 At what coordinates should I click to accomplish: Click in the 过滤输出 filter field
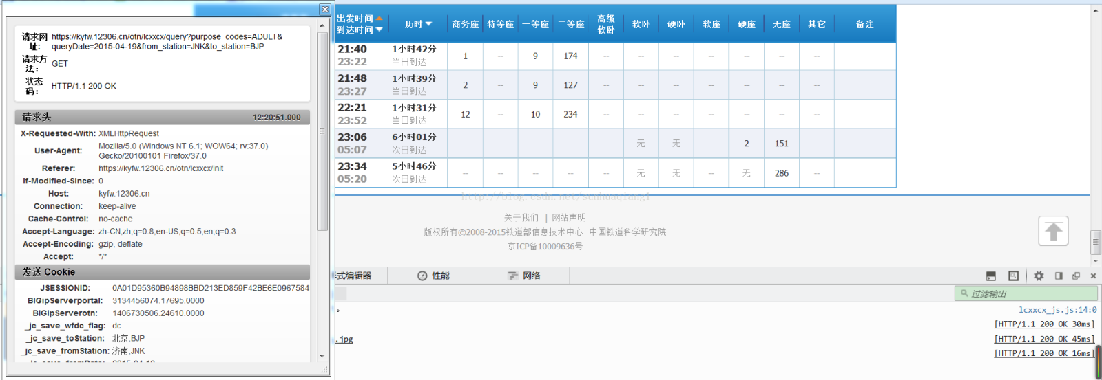pyautogui.click(x=1026, y=293)
